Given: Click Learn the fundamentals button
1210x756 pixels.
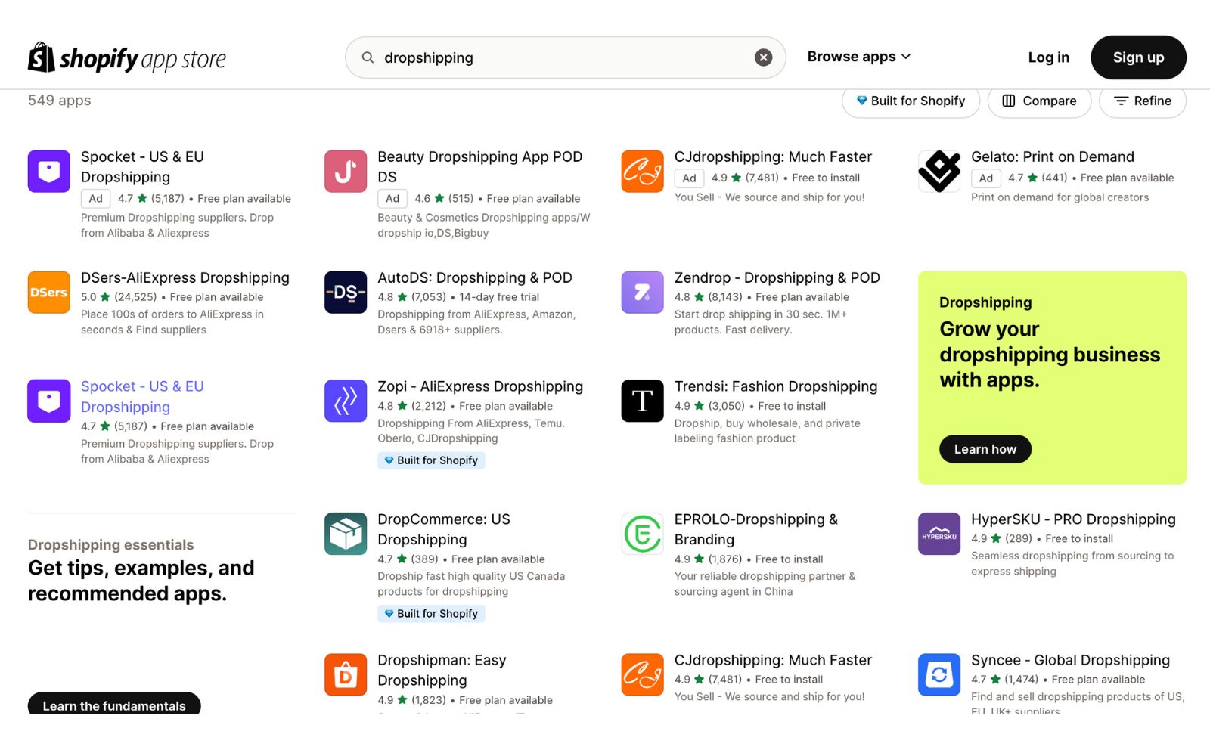Looking at the screenshot, I should (x=114, y=704).
